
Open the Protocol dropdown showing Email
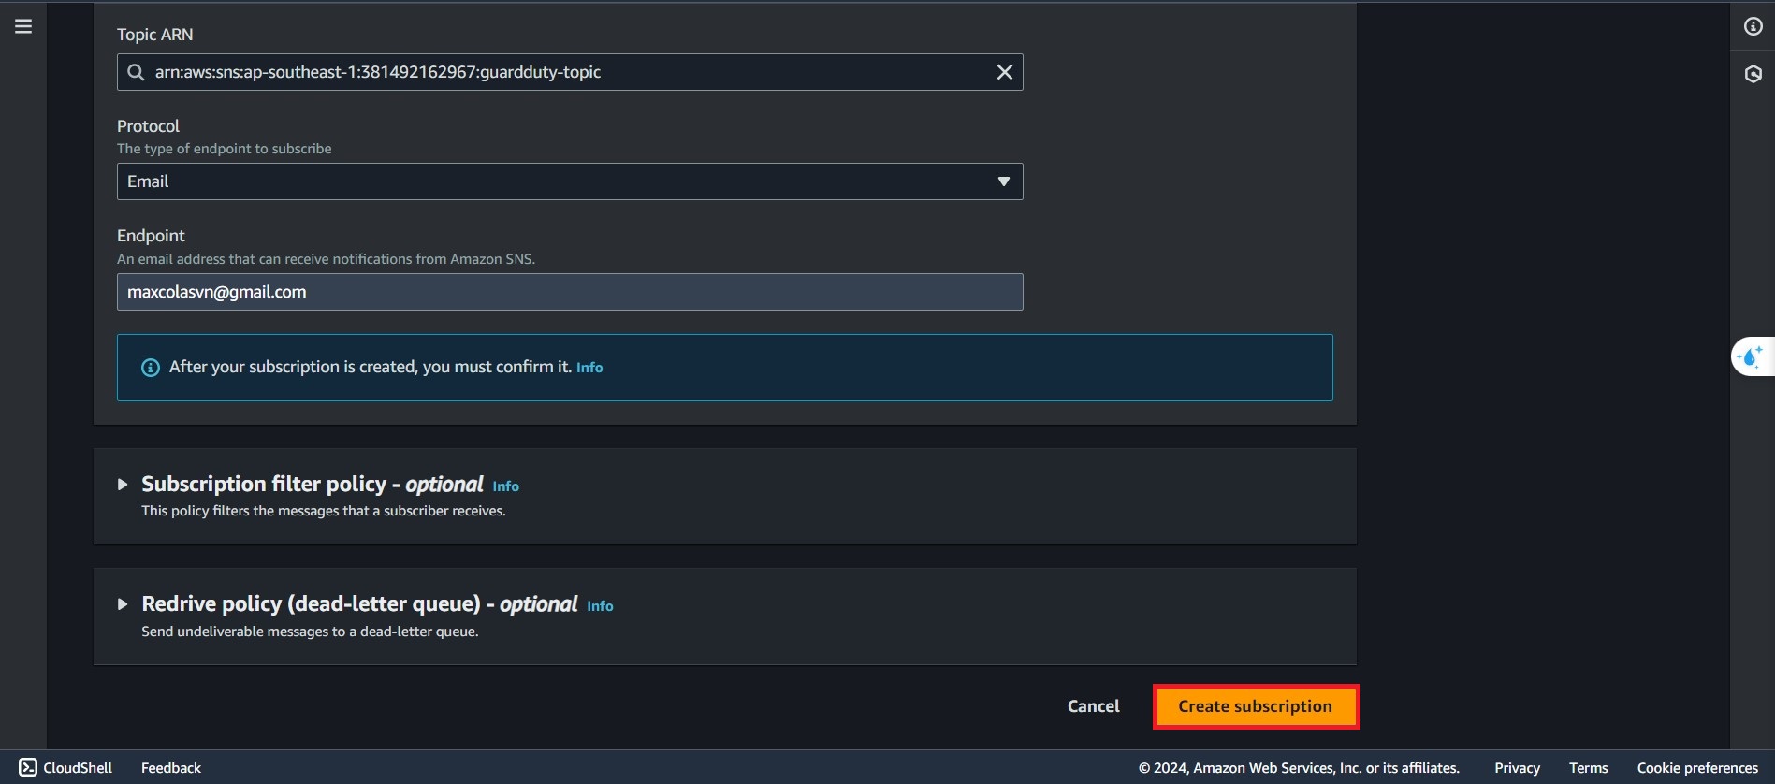click(x=569, y=181)
